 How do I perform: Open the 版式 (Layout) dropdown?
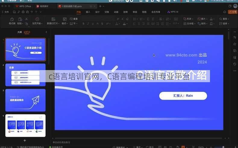65,21
